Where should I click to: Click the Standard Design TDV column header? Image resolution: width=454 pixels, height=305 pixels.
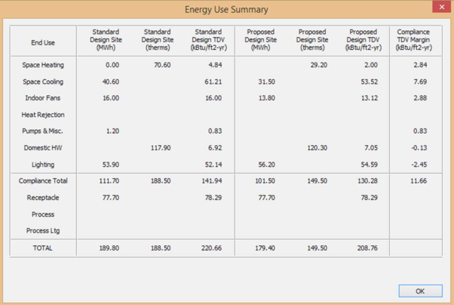[208, 40]
